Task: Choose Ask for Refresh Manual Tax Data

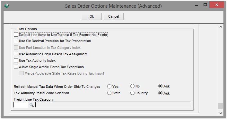Action: pyautogui.click(x=160, y=86)
